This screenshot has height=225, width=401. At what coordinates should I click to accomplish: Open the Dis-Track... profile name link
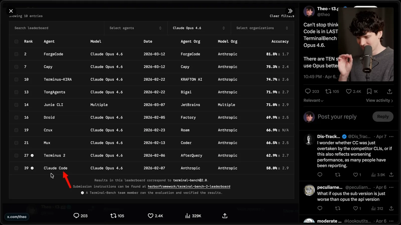point(329,136)
